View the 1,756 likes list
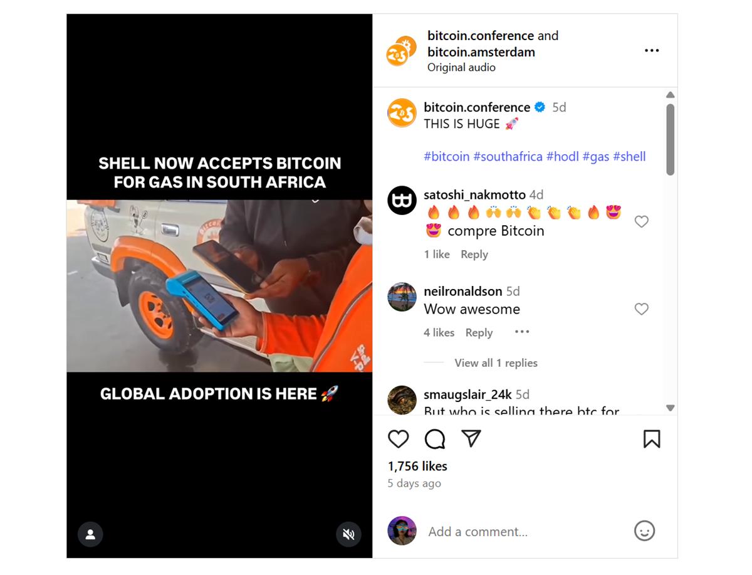Viewport: 752px width, 575px height. point(417,466)
